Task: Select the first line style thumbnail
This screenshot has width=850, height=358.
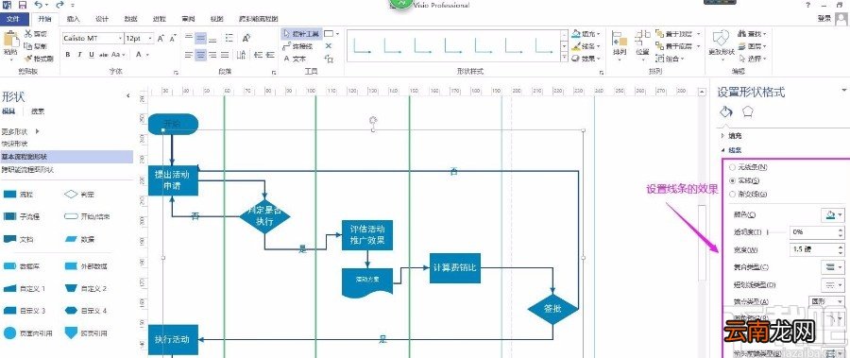Action: tap(362, 45)
